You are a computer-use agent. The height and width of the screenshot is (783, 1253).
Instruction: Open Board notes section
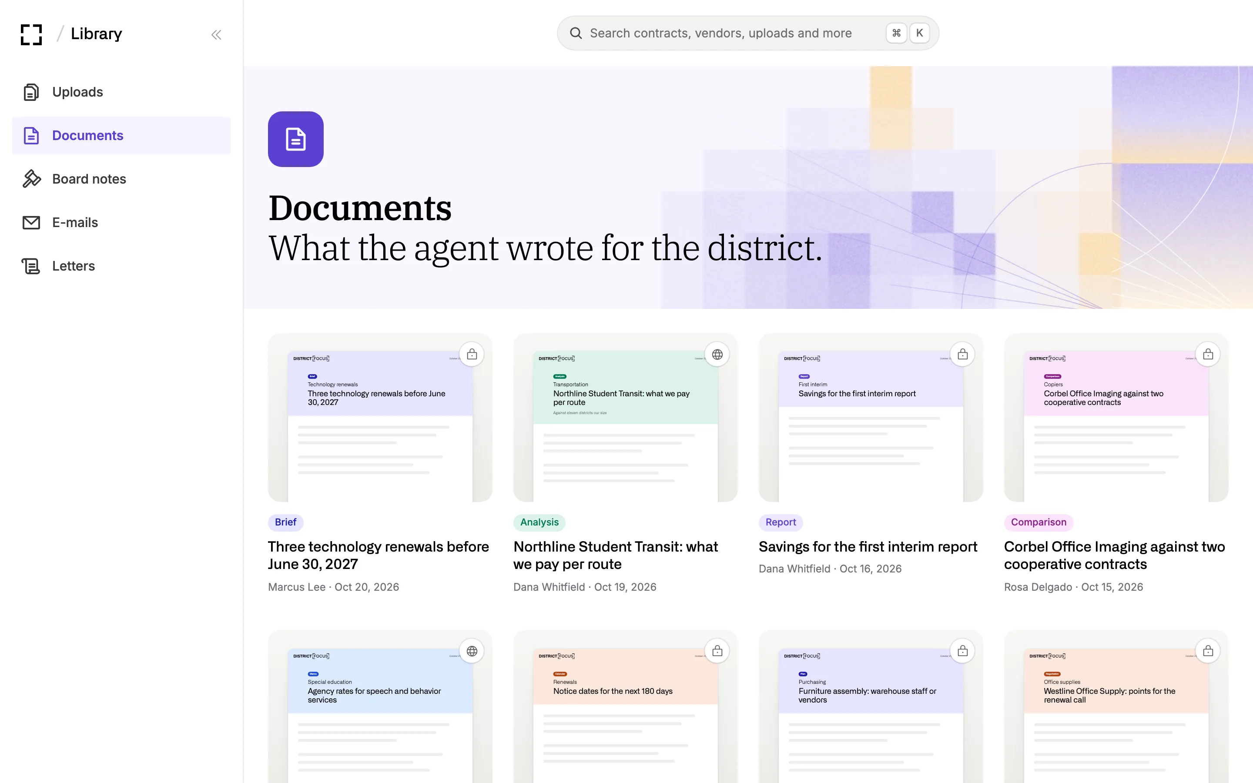click(121, 179)
